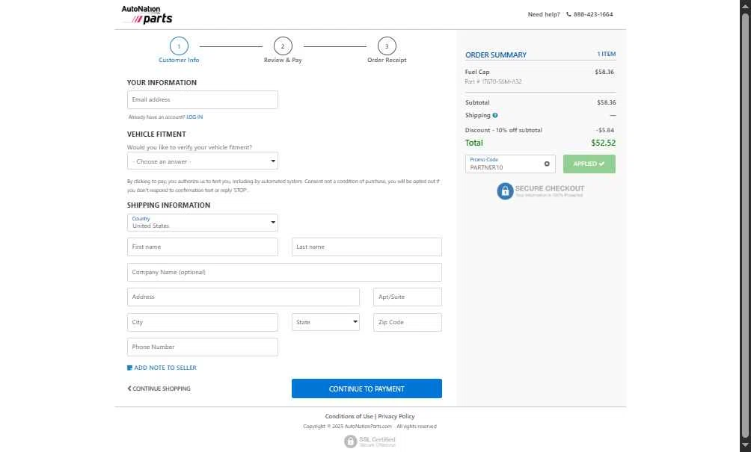Click the Address field
This screenshot has height=452, width=751.
pos(243,297)
